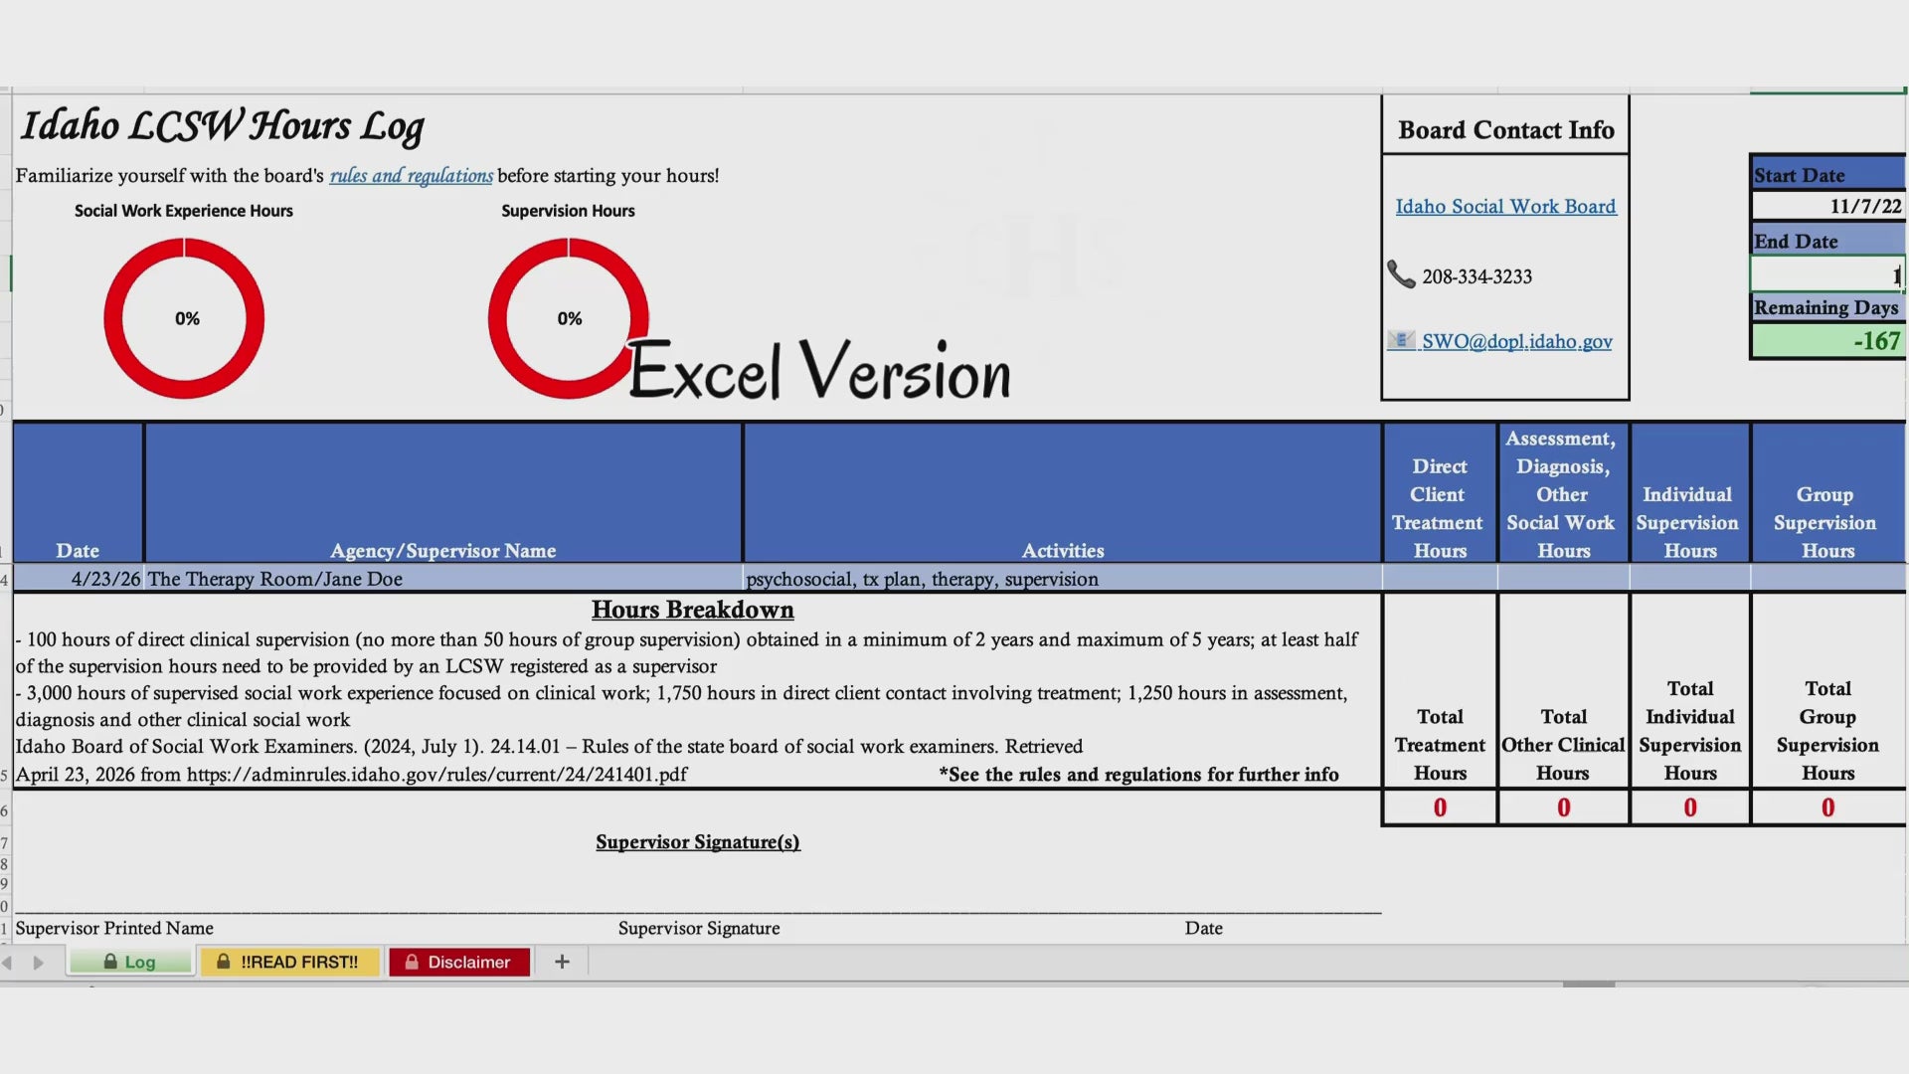Click the Activities column header
1909x1074 pixels.
click(1063, 493)
